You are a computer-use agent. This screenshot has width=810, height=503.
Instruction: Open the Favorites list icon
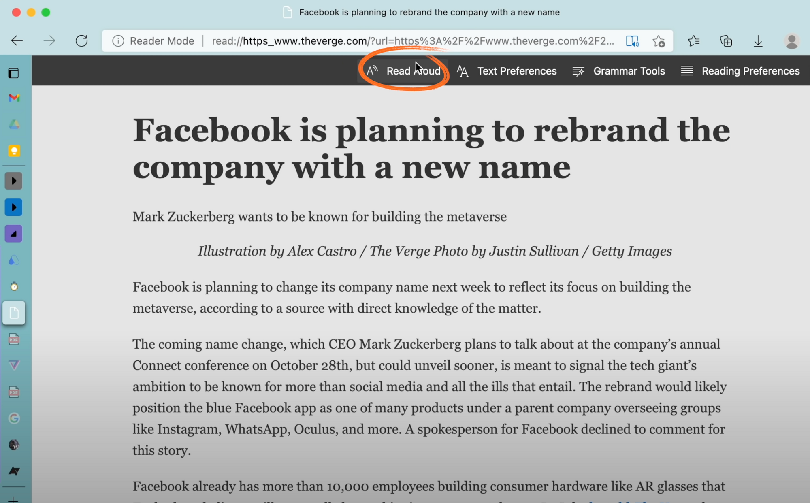(693, 41)
